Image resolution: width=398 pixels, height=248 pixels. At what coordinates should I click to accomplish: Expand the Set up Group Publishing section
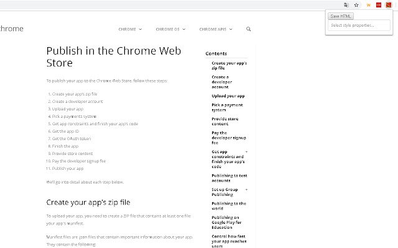246,190
